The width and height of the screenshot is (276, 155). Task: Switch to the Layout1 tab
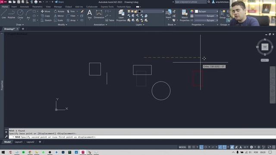(19, 142)
